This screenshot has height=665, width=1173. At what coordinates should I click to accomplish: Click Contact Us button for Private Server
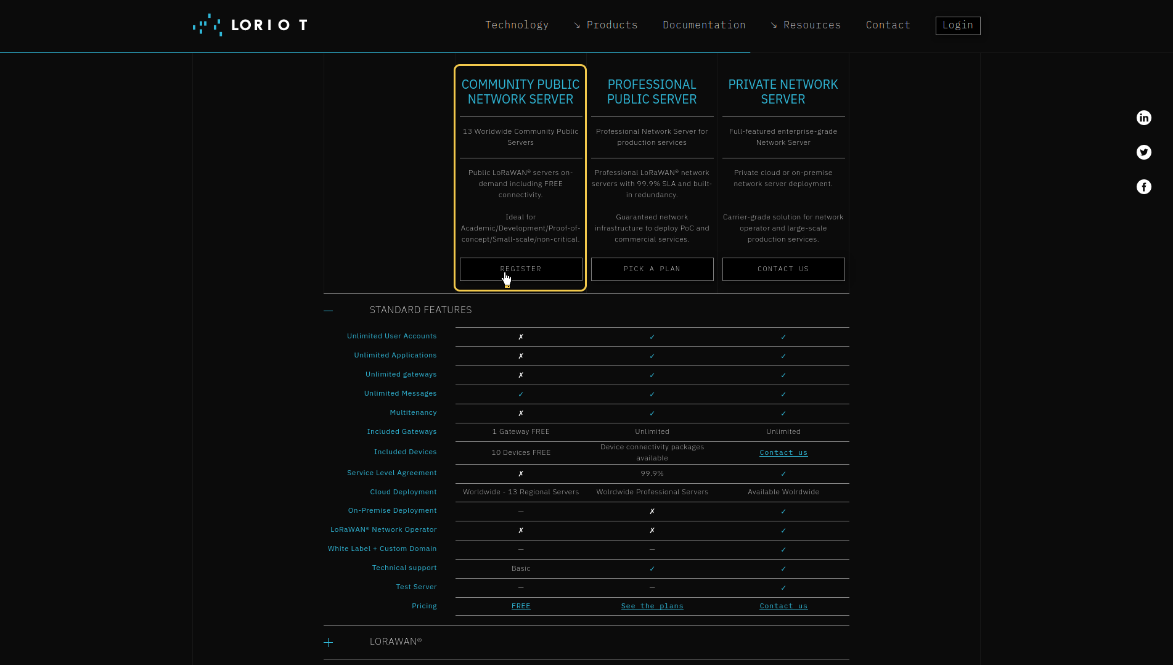[783, 269]
